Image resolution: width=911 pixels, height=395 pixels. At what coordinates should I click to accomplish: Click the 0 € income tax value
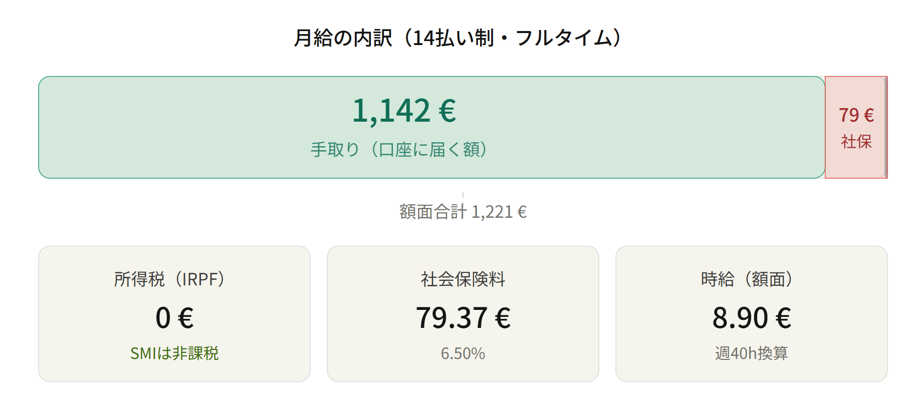click(174, 318)
